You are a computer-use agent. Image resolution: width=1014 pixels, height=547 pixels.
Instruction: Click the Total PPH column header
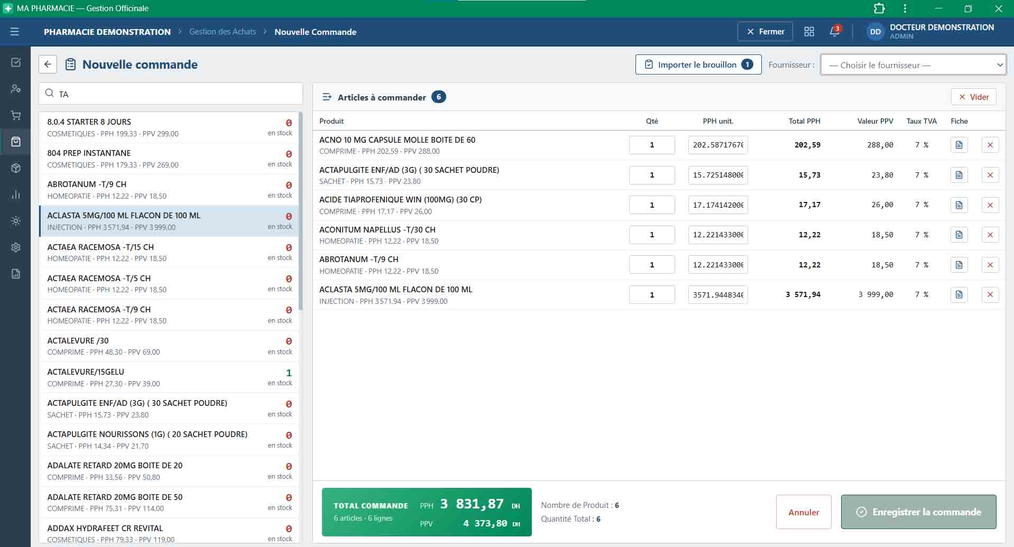click(804, 121)
